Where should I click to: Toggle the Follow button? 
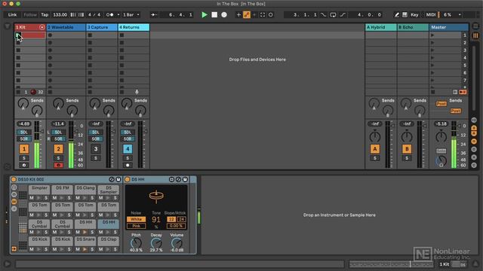pyautogui.click(x=30, y=15)
